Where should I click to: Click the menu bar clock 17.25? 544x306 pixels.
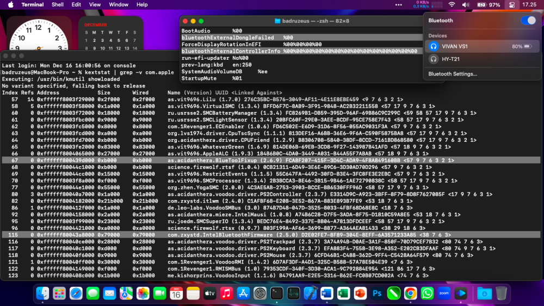(x=529, y=4)
